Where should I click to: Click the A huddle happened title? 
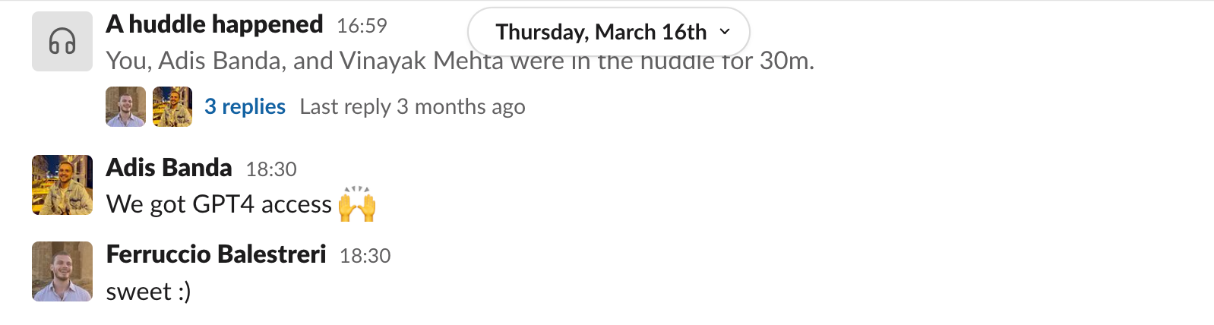pyautogui.click(x=215, y=24)
